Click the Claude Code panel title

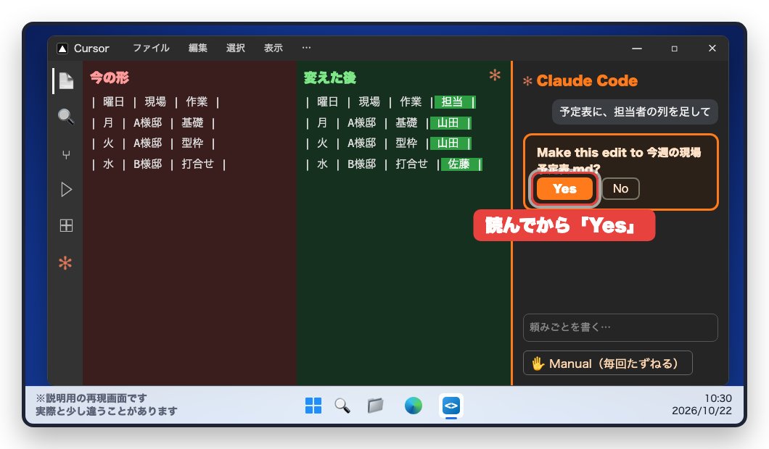pyautogui.click(x=587, y=81)
